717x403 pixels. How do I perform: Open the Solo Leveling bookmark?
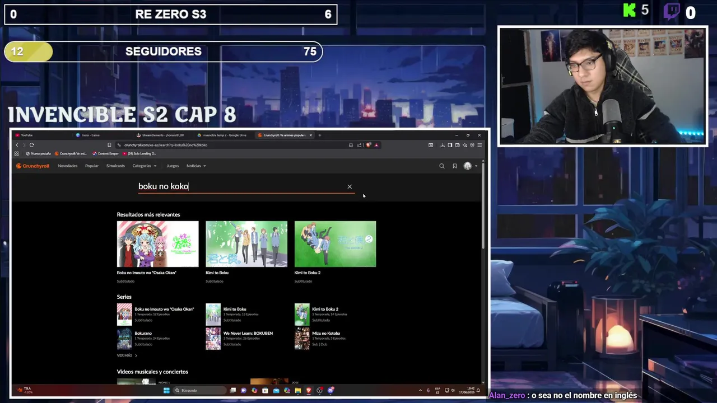[139, 153]
